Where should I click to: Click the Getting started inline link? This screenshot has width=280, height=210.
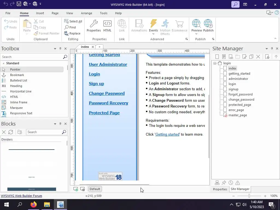pyautogui.click(x=167, y=135)
